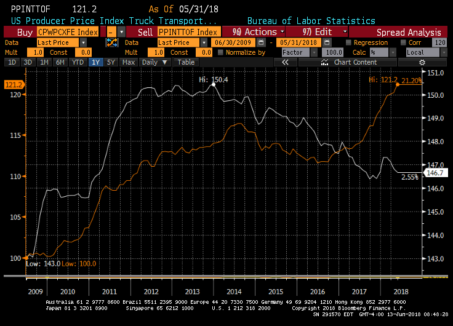The height and width of the screenshot is (326, 453).
Task: Select the 1D range tab
Action: (12, 62)
